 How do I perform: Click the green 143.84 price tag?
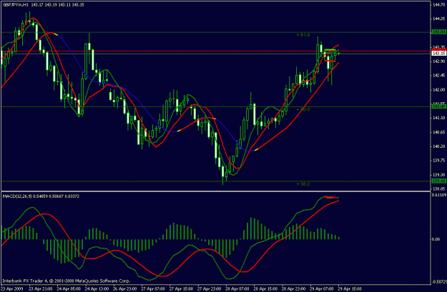coord(439,32)
